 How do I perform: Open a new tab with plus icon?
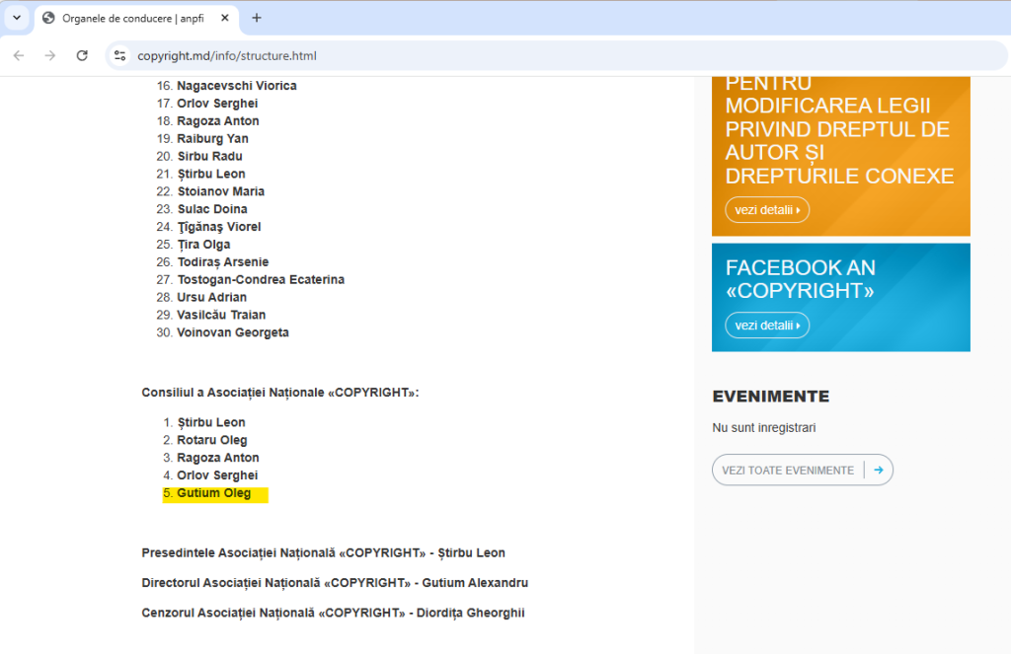pos(257,18)
